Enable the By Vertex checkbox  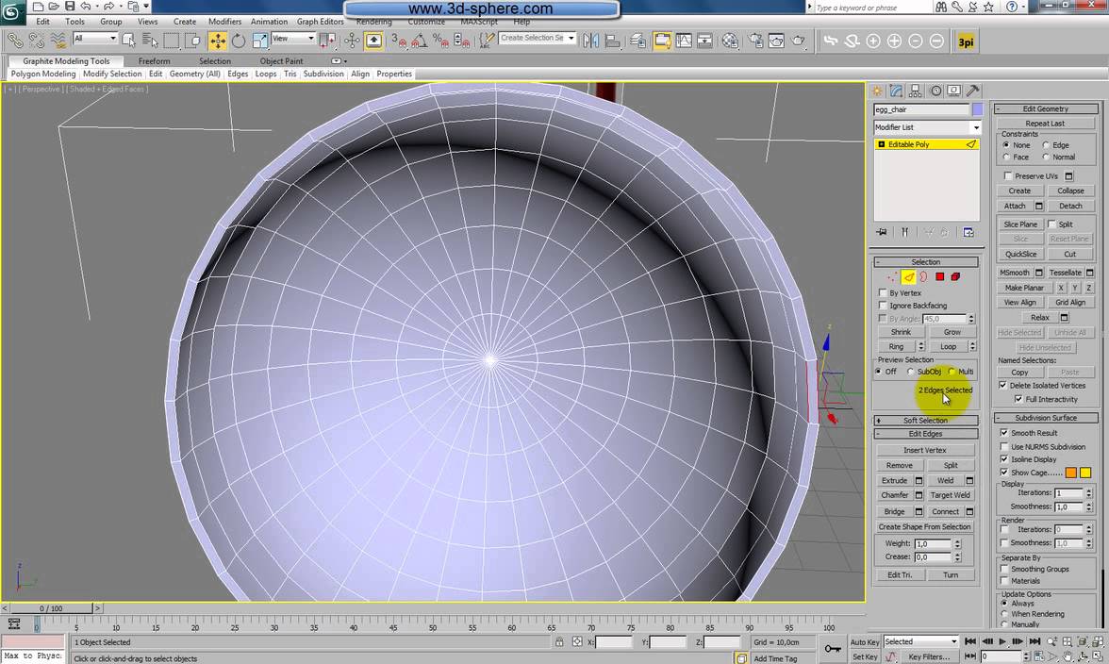pyautogui.click(x=883, y=292)
